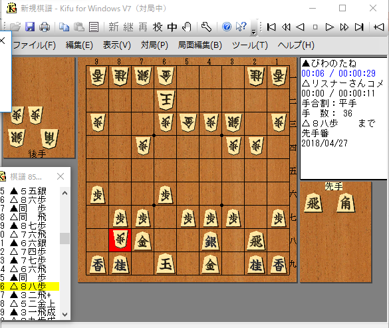Viewport: 389px width, 328px height.
Task: Paste kifu from clipboard icon
Action: [x=79, y=27]
